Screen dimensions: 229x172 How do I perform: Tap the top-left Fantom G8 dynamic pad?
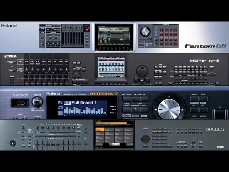coord(161,30)
